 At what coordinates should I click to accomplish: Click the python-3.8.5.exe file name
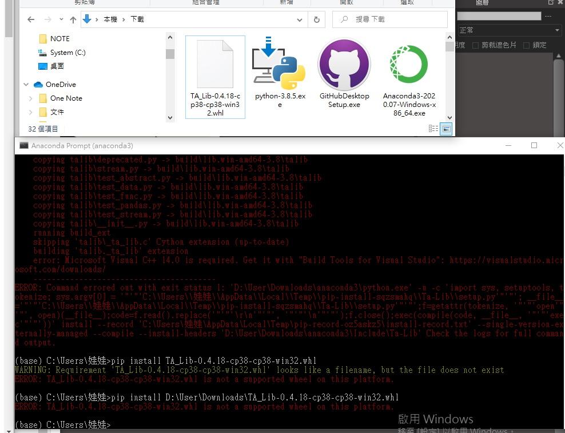[280, 100]
